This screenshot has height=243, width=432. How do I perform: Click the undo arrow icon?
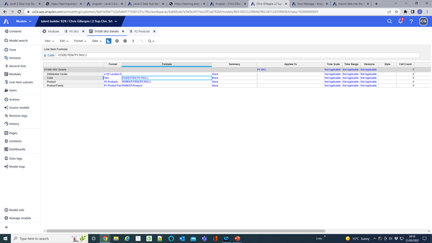point(141,40)
